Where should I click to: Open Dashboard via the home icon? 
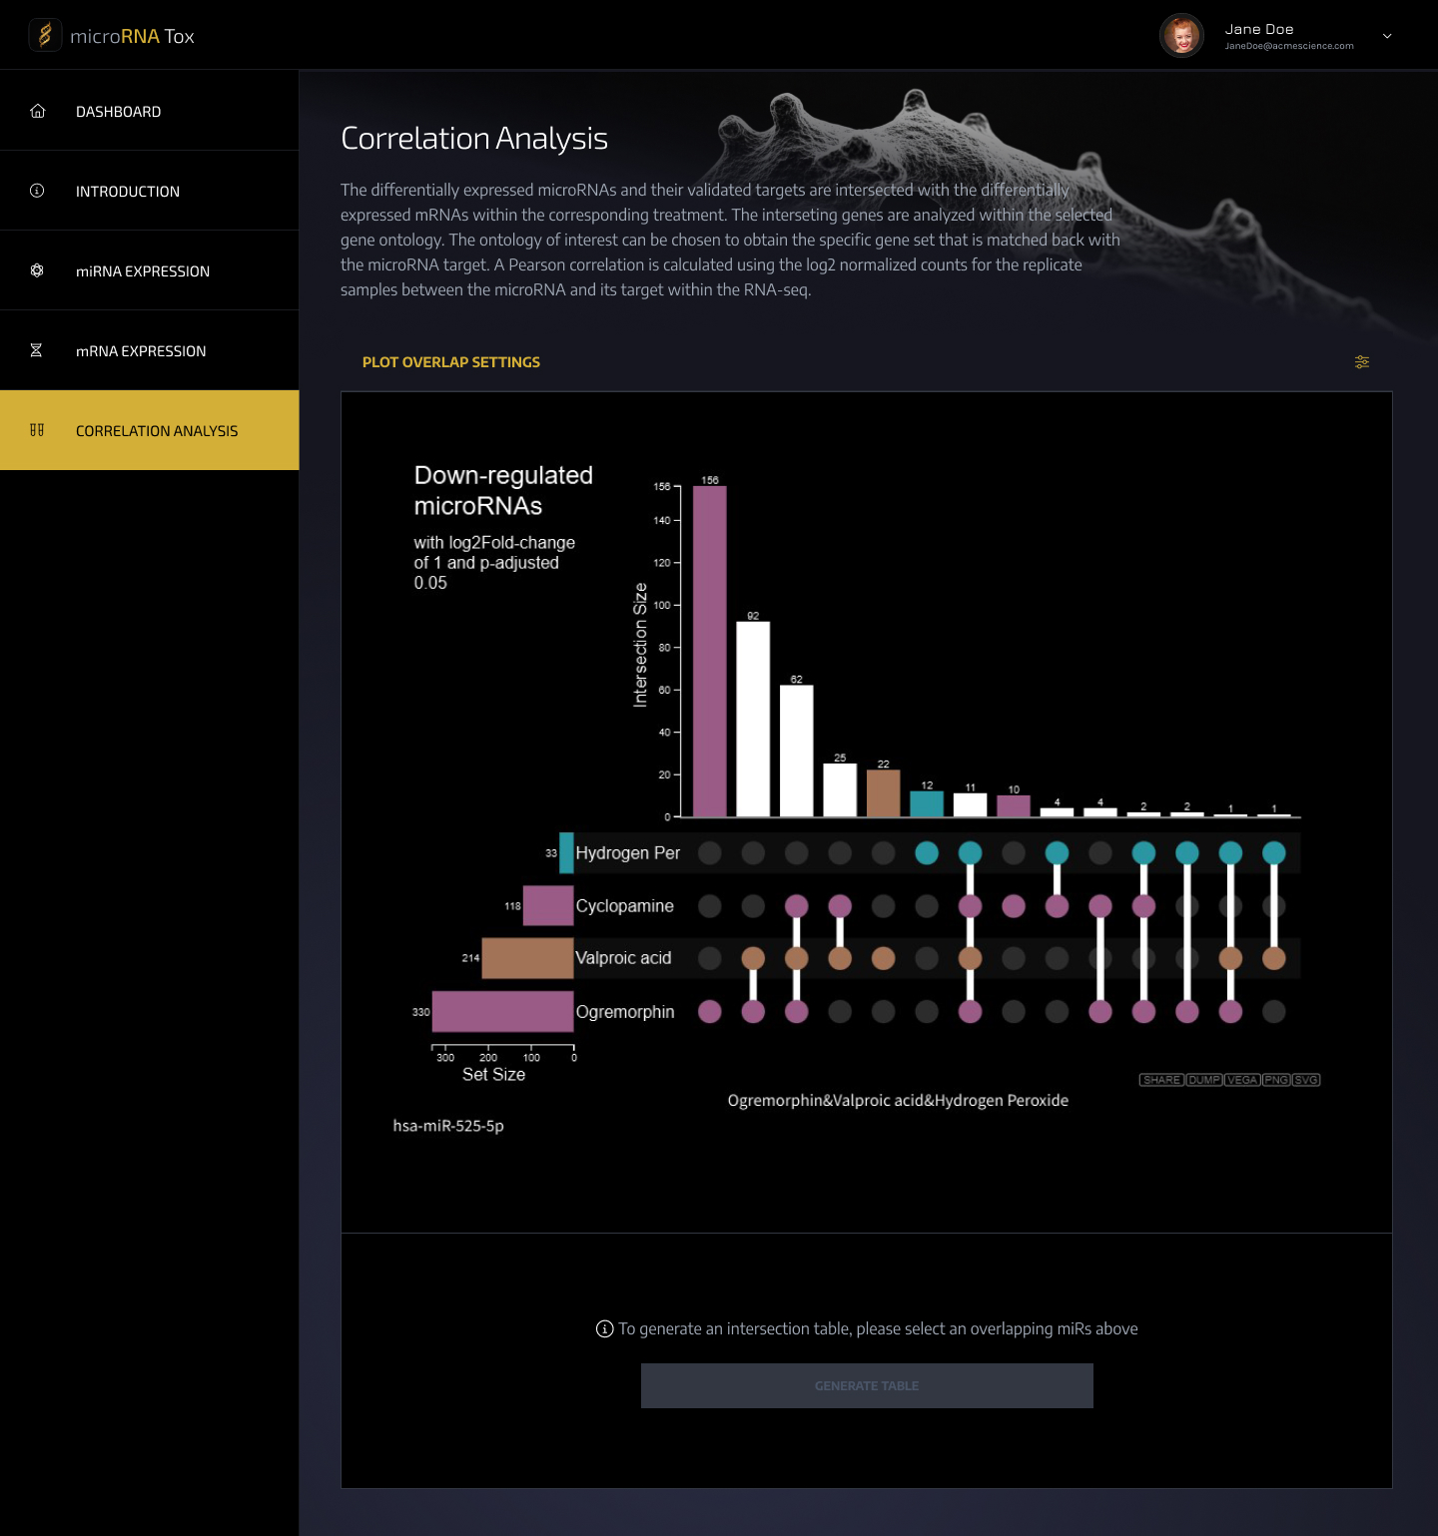pos(38,111)
